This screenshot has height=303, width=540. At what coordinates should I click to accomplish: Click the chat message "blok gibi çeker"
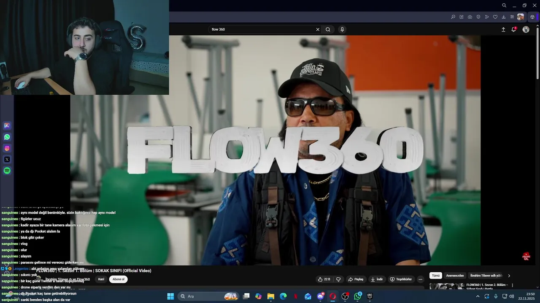(x=32, y=237)
